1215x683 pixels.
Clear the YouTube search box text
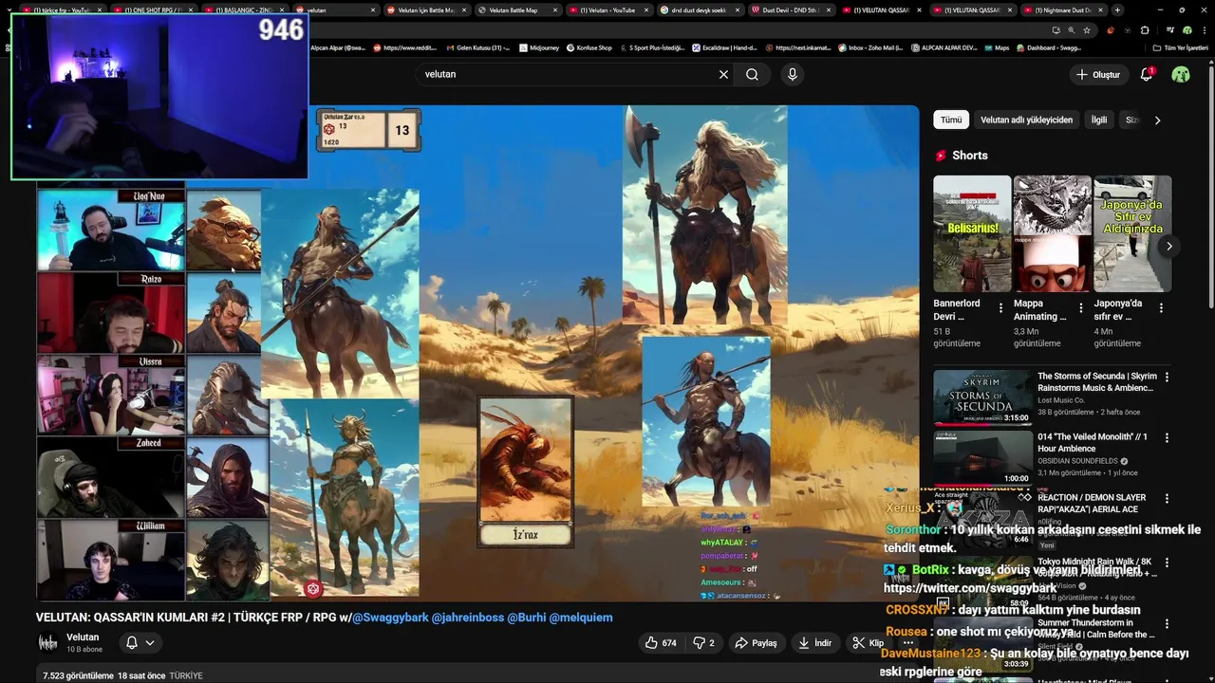[x=723, y=74]
